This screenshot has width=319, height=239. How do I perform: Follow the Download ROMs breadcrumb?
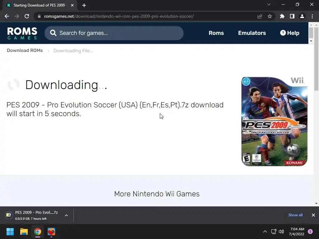click(25, 50)
